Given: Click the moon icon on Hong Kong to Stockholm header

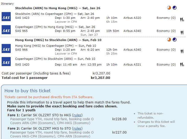Looking at the screenshot, I should [x=174, y=40].
